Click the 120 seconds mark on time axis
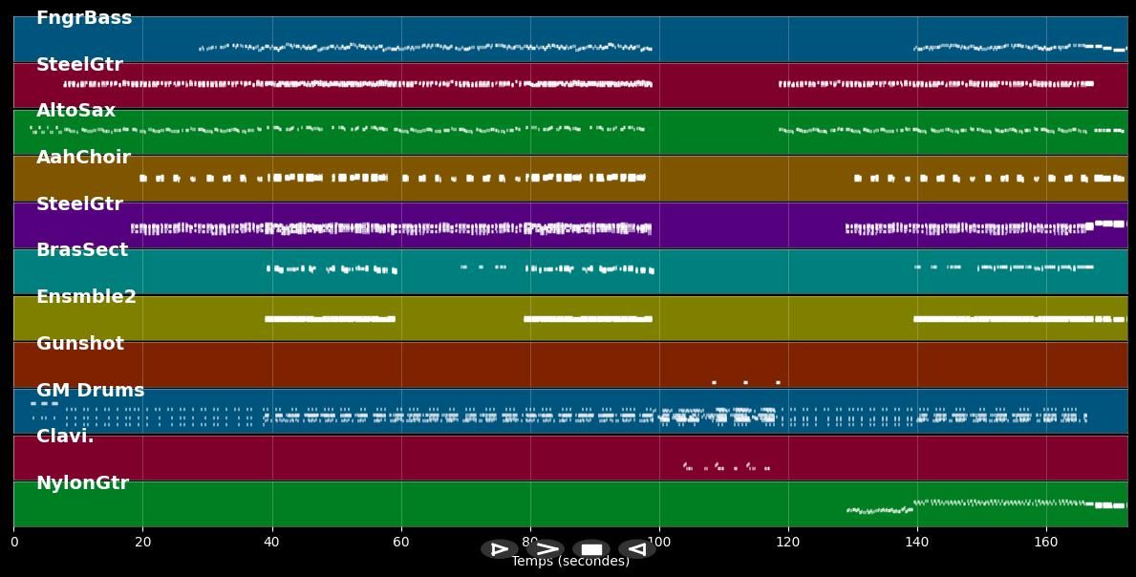 tap(788, 543)
